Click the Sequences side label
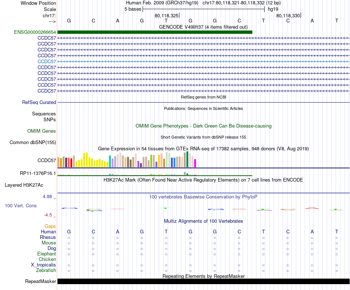Screen dimensions: 350x290 click(44, 114)
